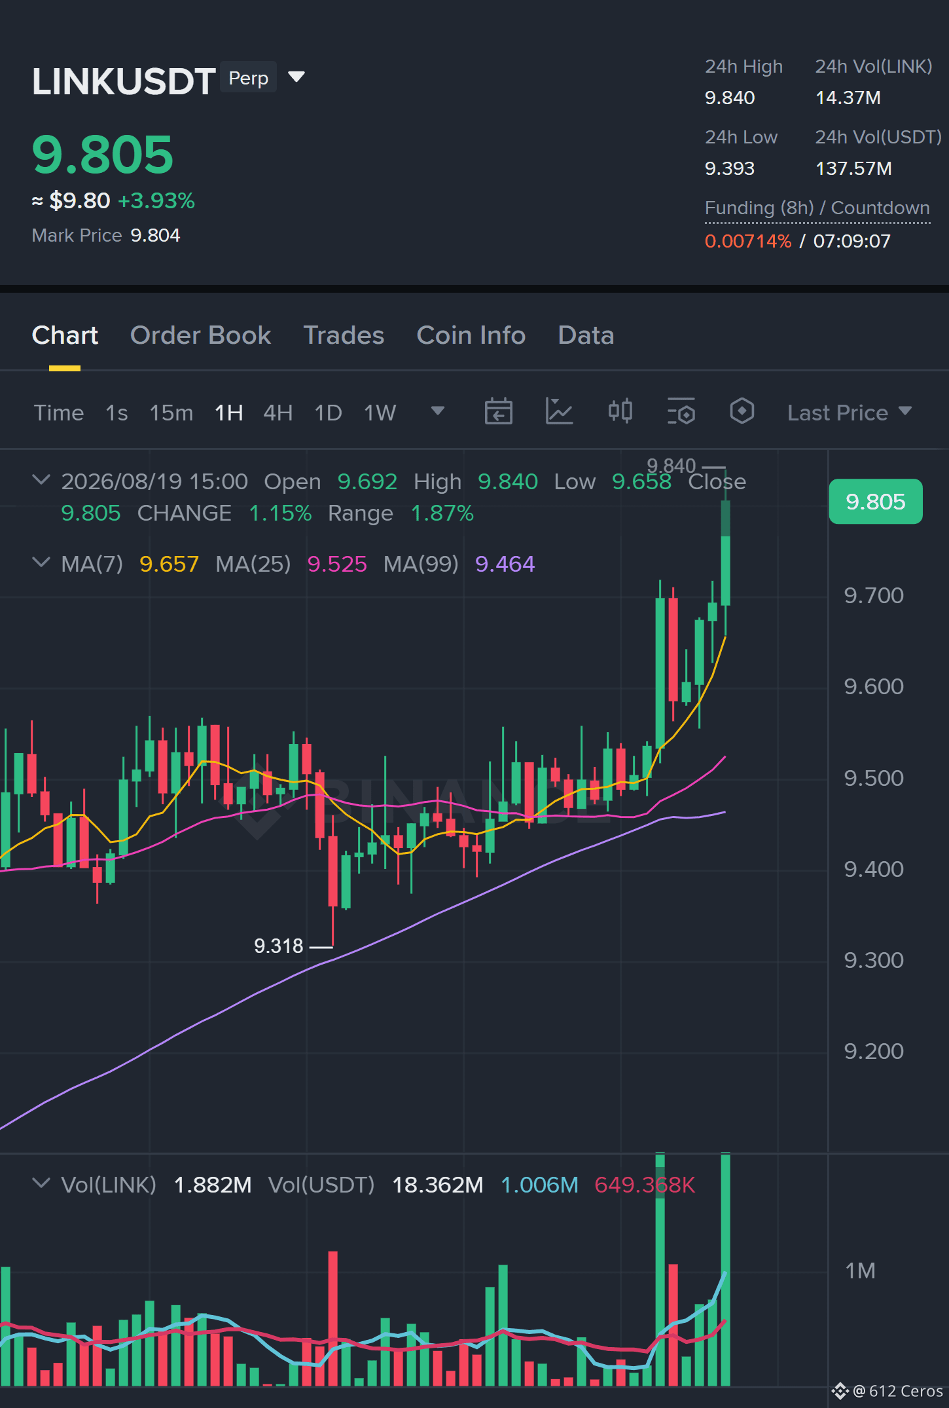Select the 1H interval
949x1408 pixels.
point(229,413)
